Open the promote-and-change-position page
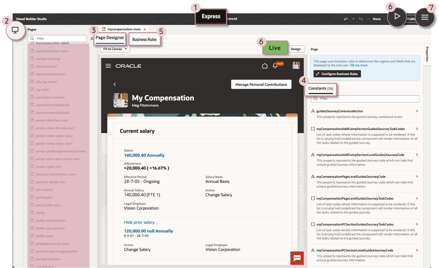The width and height of the screenshot is (439, 268). [x=57, y=251]
